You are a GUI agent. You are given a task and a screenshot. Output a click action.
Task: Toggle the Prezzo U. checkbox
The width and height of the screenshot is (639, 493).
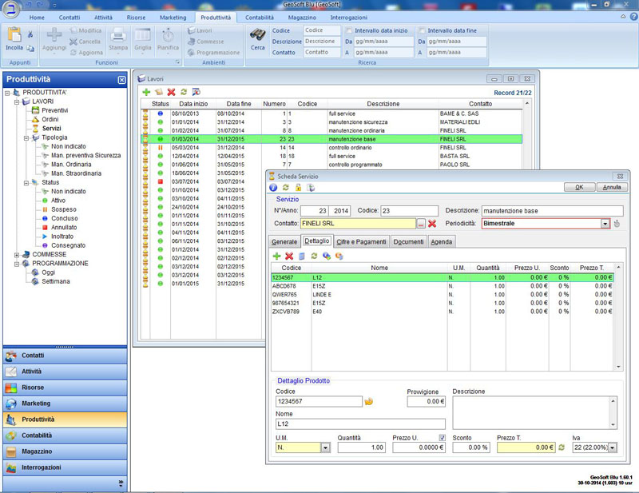pyautogui.click(x=442, y=437)
